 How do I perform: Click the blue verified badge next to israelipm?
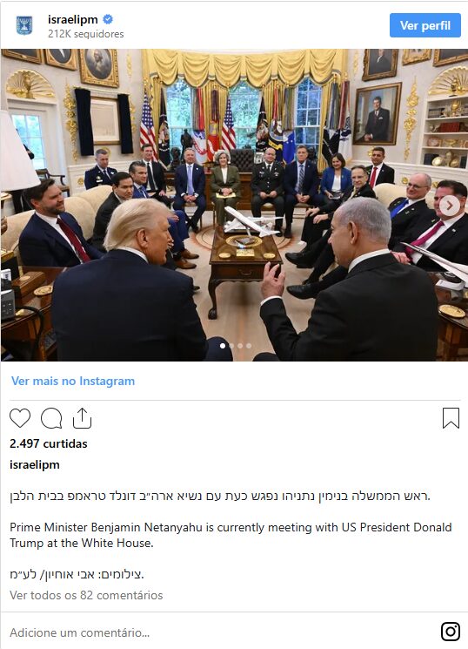point(108,19)
